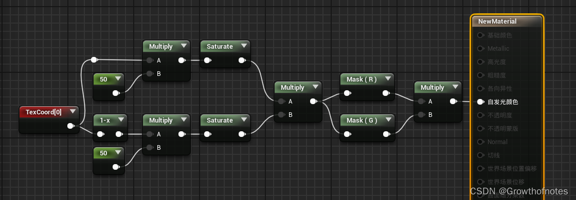The height and width of the screenshot is (200, 576).
Task: Click the 基础颜色 input pin on NewMaterial
Action: point(480,35)
